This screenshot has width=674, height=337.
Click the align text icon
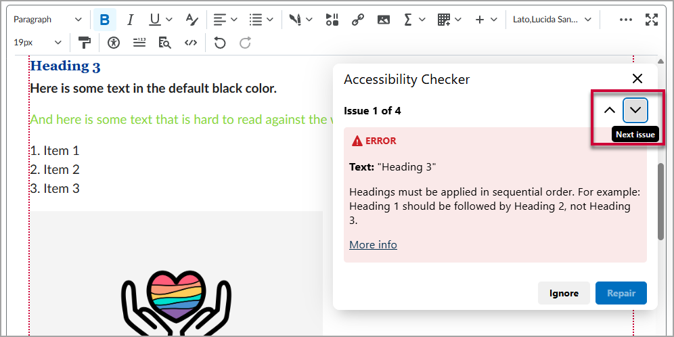(220, 20)
